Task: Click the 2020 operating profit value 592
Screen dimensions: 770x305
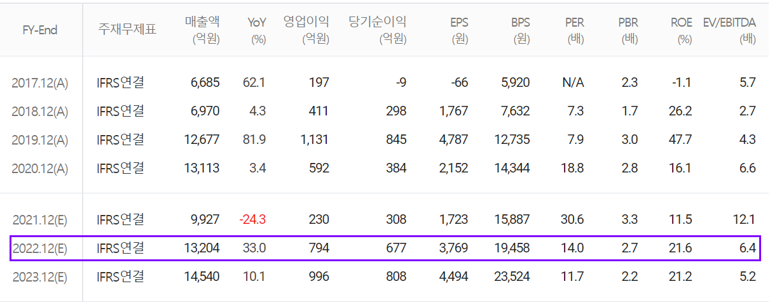Action: click(319, 169)
